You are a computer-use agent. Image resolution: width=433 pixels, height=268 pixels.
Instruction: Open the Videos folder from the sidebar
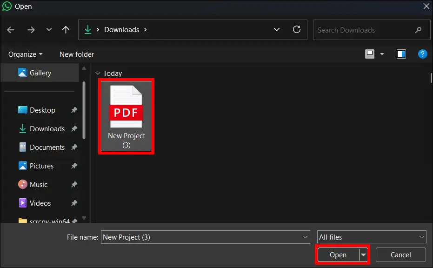tap(40, 203)
